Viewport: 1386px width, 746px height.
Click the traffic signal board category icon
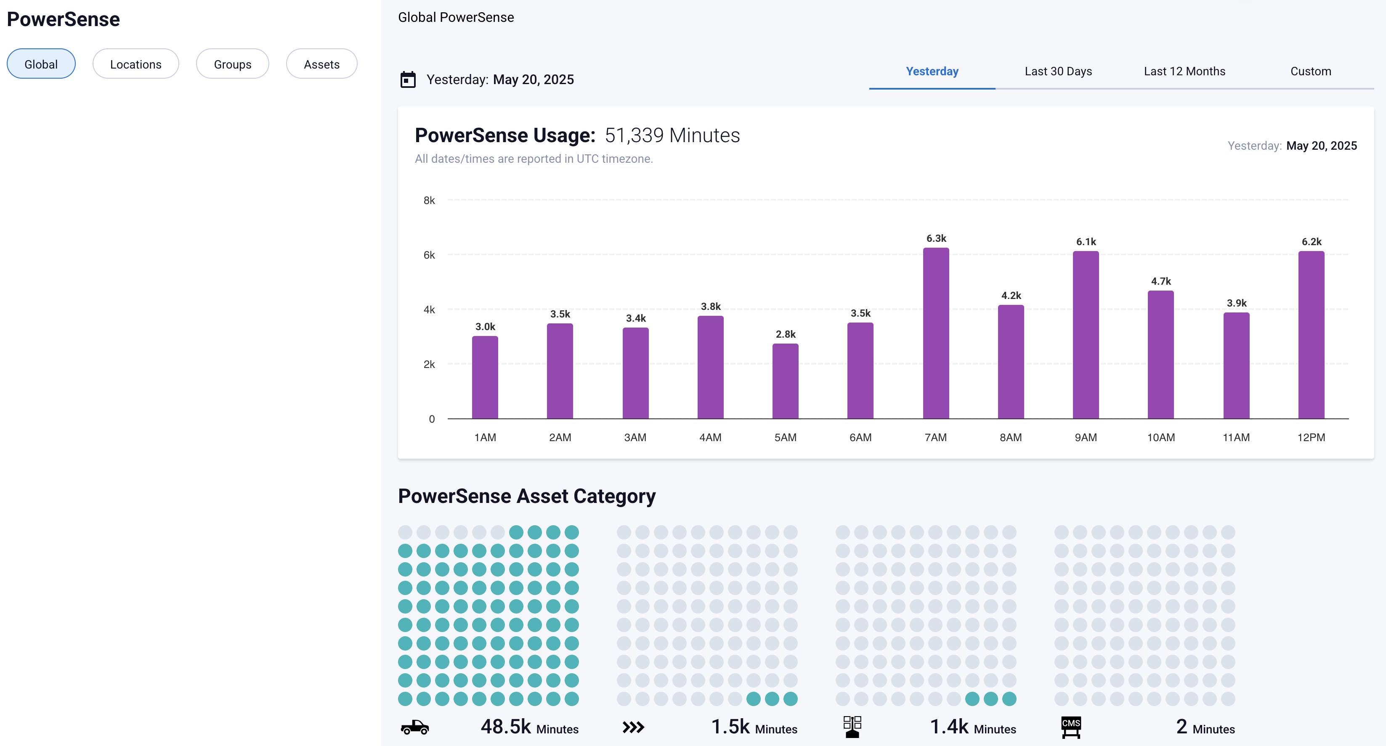(x=852, y=727)
